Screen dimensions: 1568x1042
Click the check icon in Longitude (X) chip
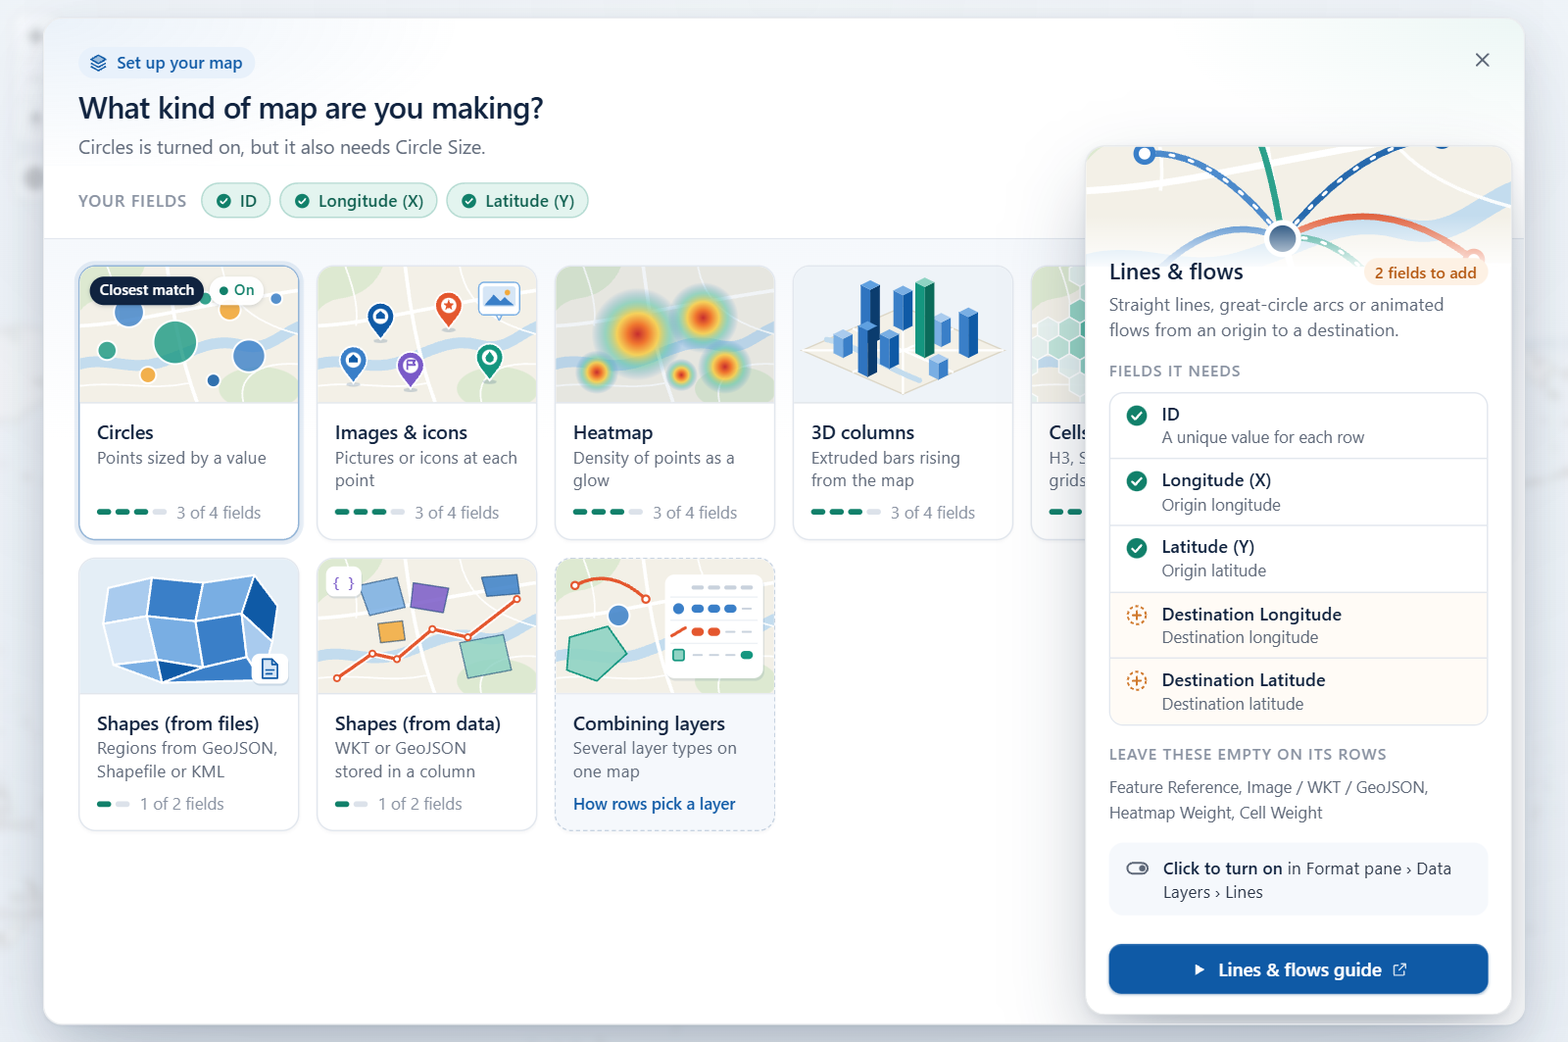(303, 201)
